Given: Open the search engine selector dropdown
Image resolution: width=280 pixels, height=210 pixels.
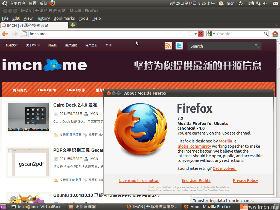Looking at the screenshot, I should pyautogui.click(x=211, y=34).
